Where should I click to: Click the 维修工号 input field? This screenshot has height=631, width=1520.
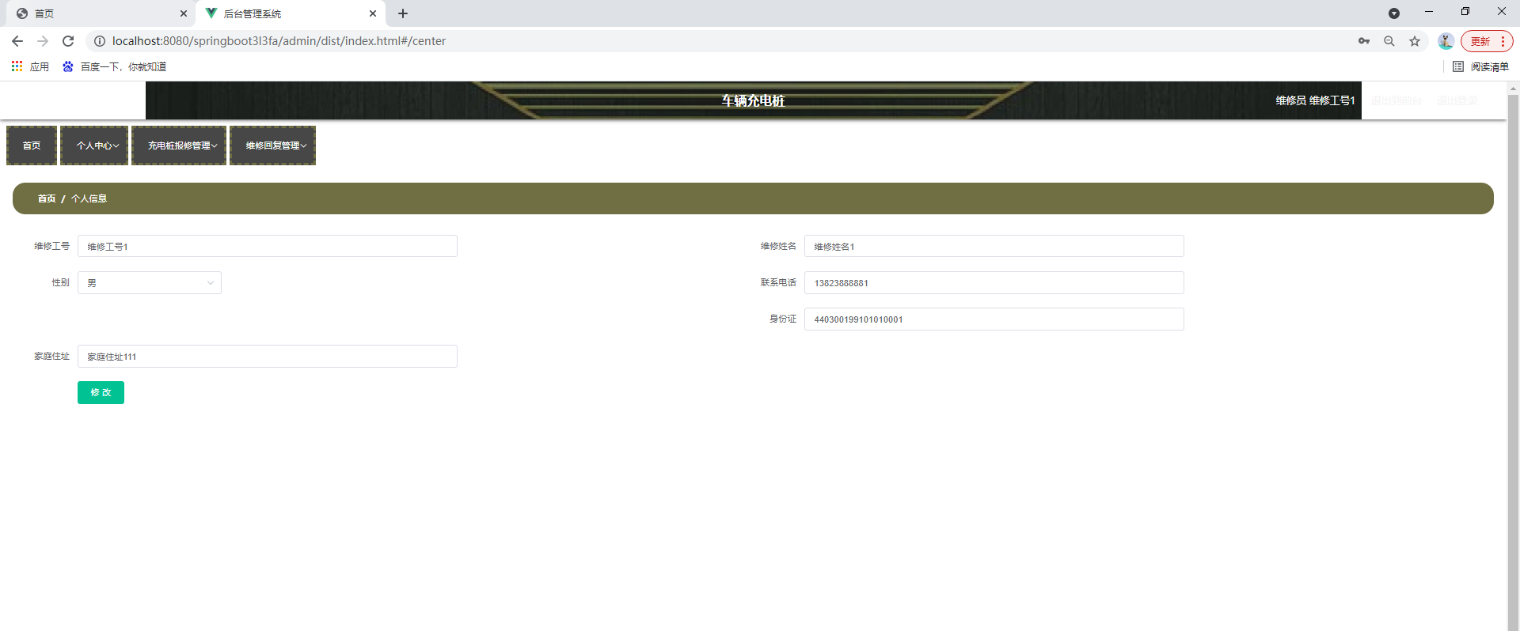point(268,246)
